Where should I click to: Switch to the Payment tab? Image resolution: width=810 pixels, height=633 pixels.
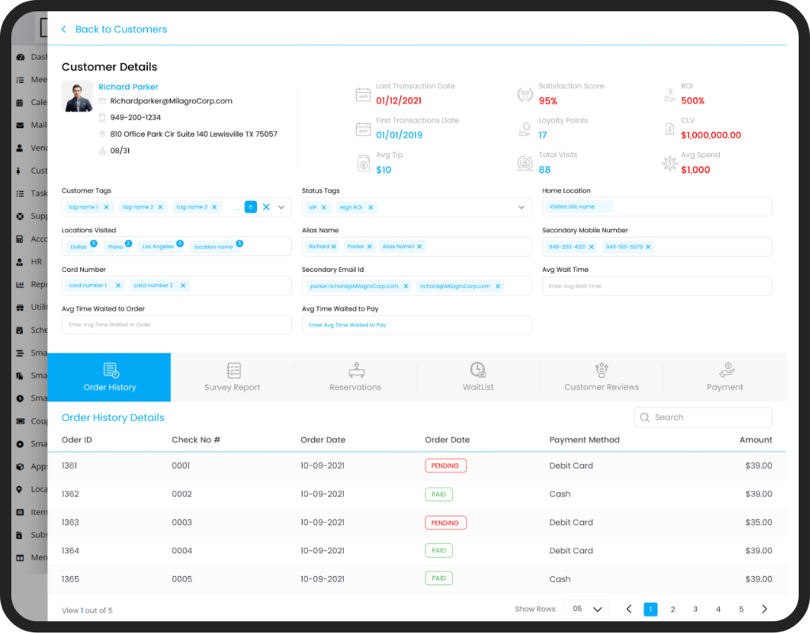pos(725,377)
